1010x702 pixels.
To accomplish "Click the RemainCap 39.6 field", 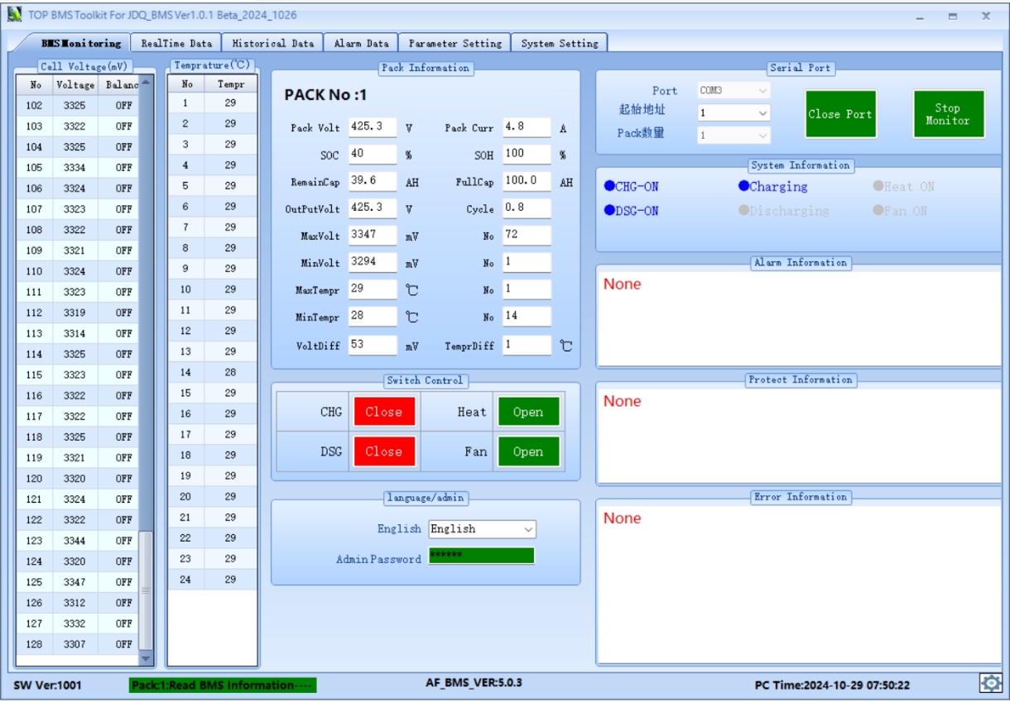I will (373, 181).
